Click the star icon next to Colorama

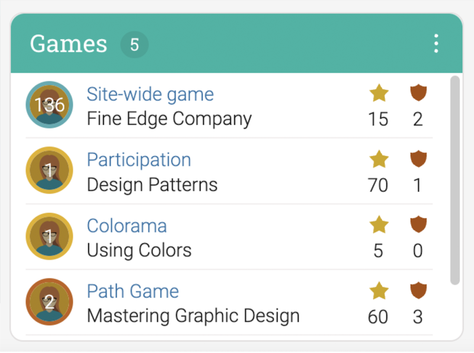[x=379, y=225]
